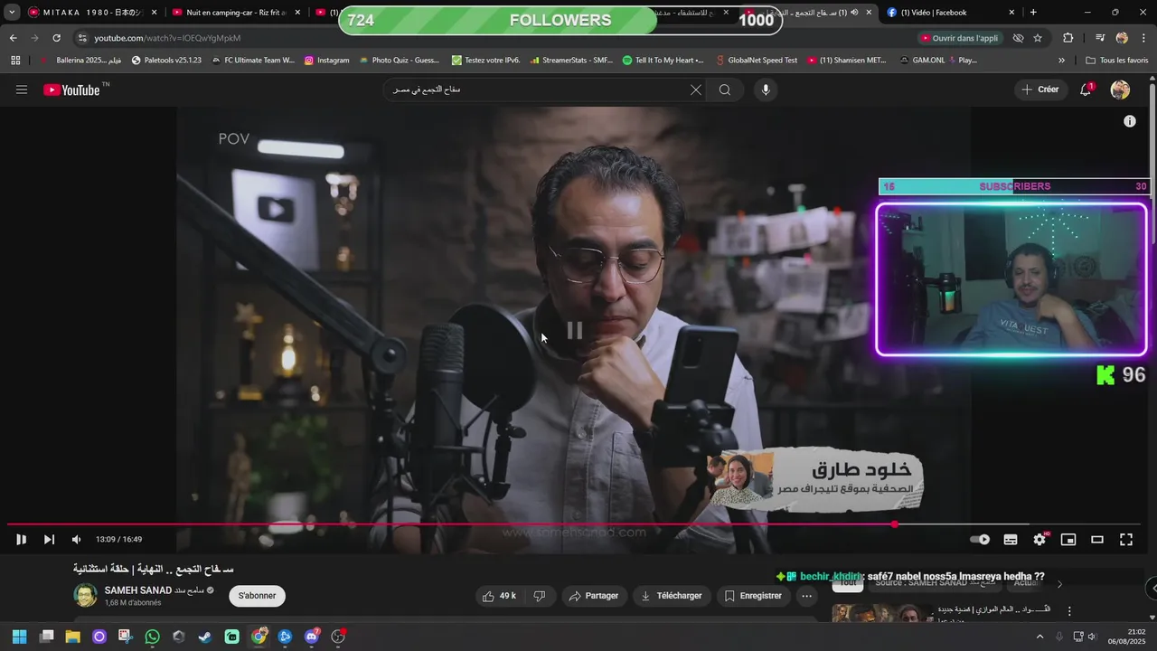Open more actions ellipsis below video
Screen dimensions: 1157x651
click(x=806, y=596)
